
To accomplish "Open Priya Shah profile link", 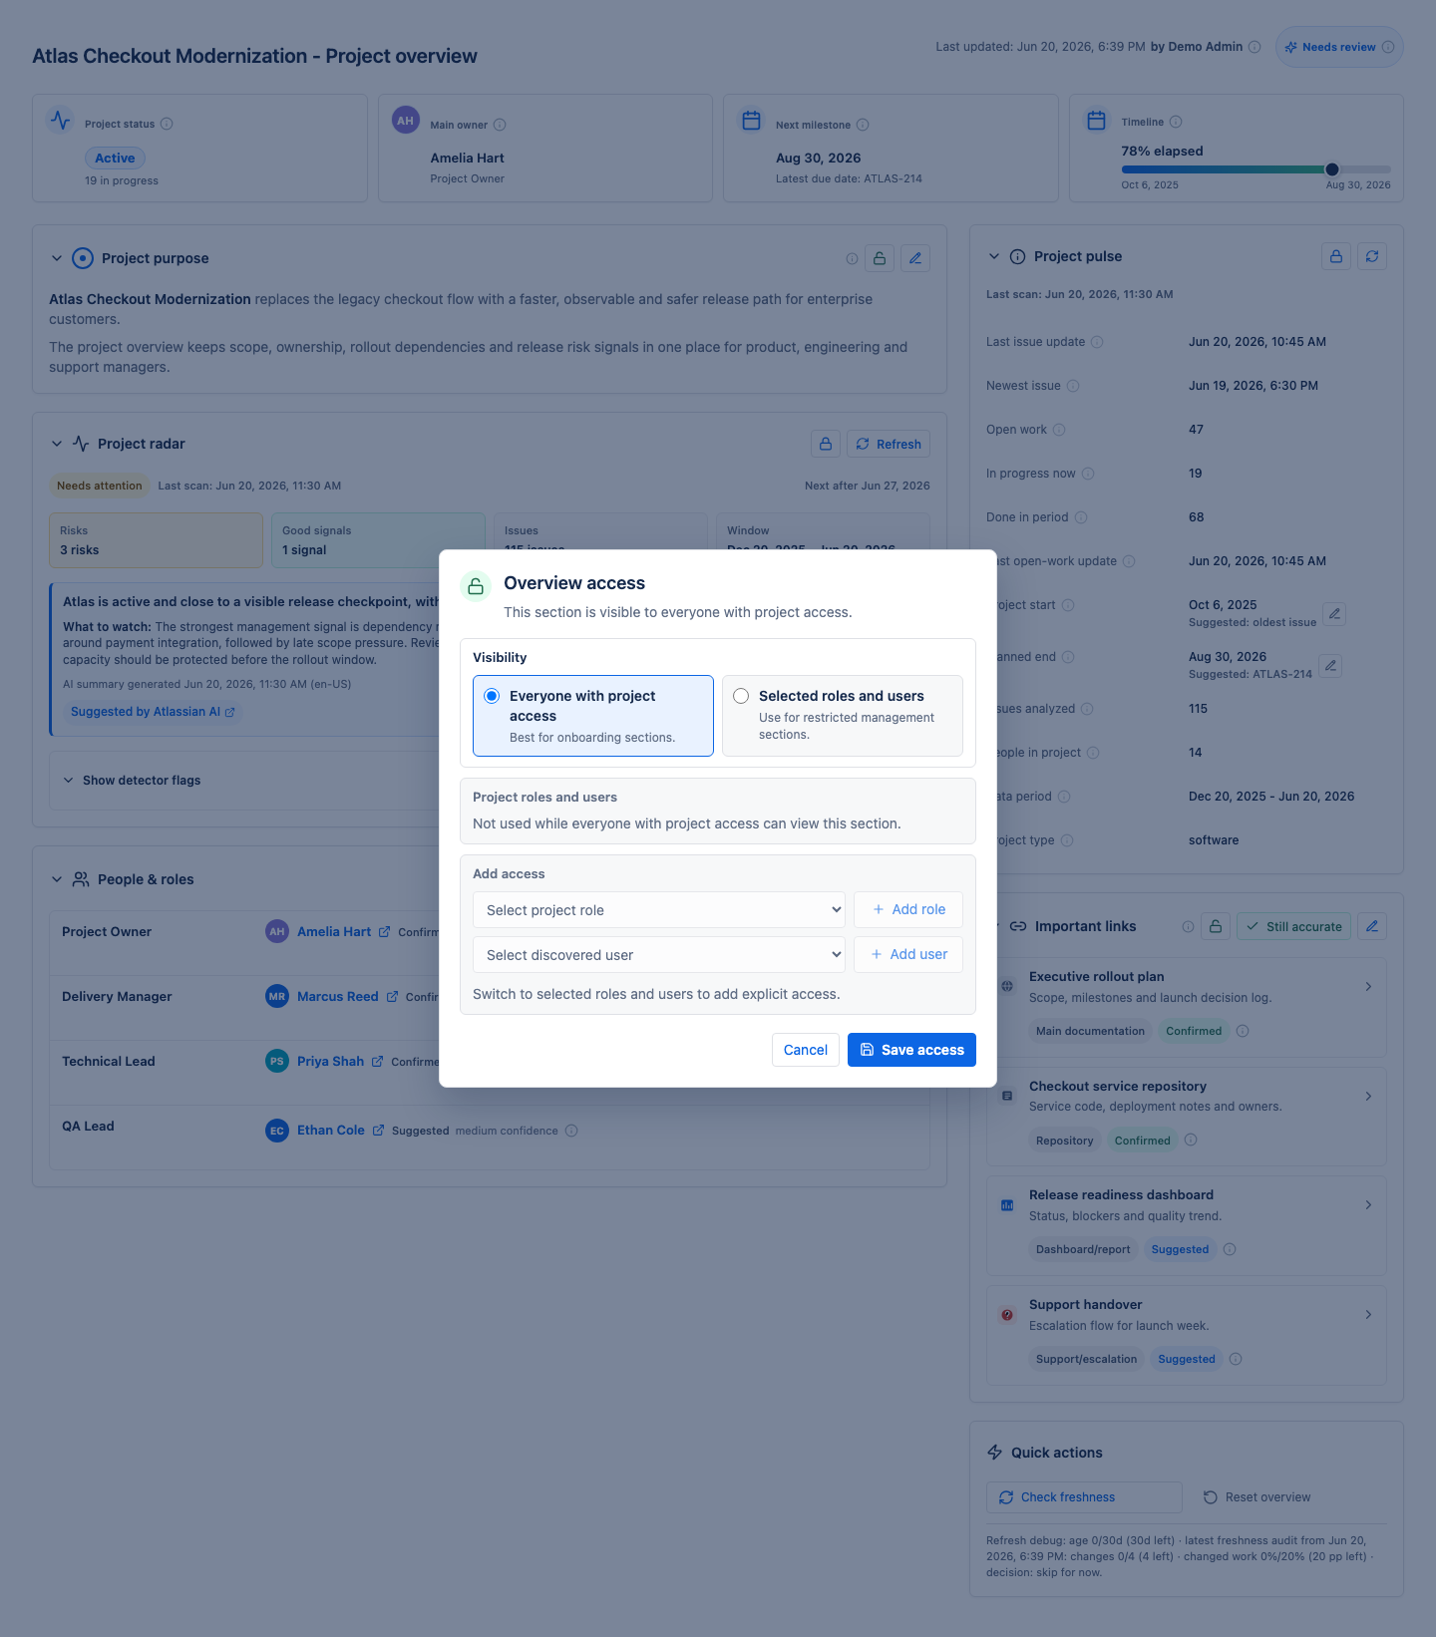I will (340, 1062).
